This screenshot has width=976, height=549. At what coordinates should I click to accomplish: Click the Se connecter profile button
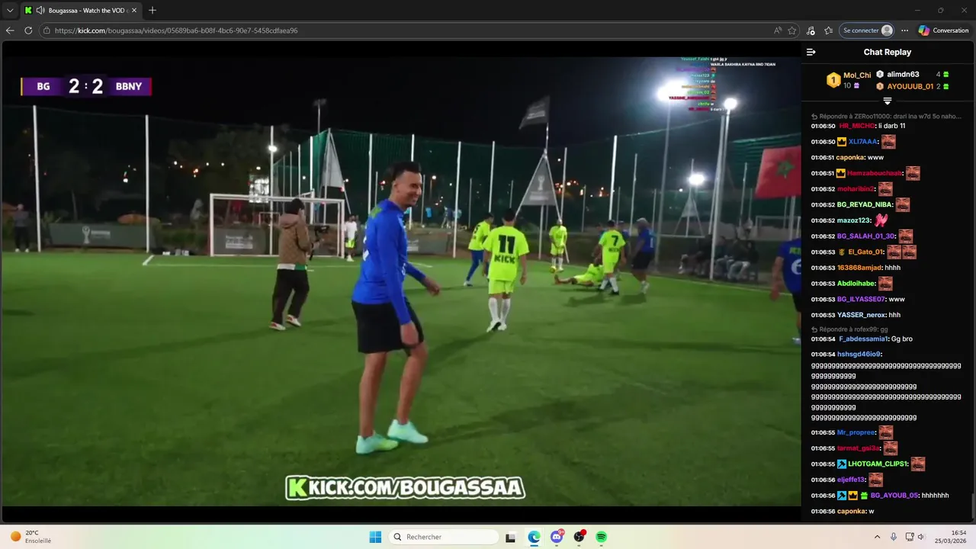(x=867, y=30)
